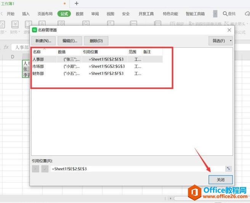Click the 删除(D) button
Screen dimensions: 250x203
pyautogui.click(x=96, y=41)
